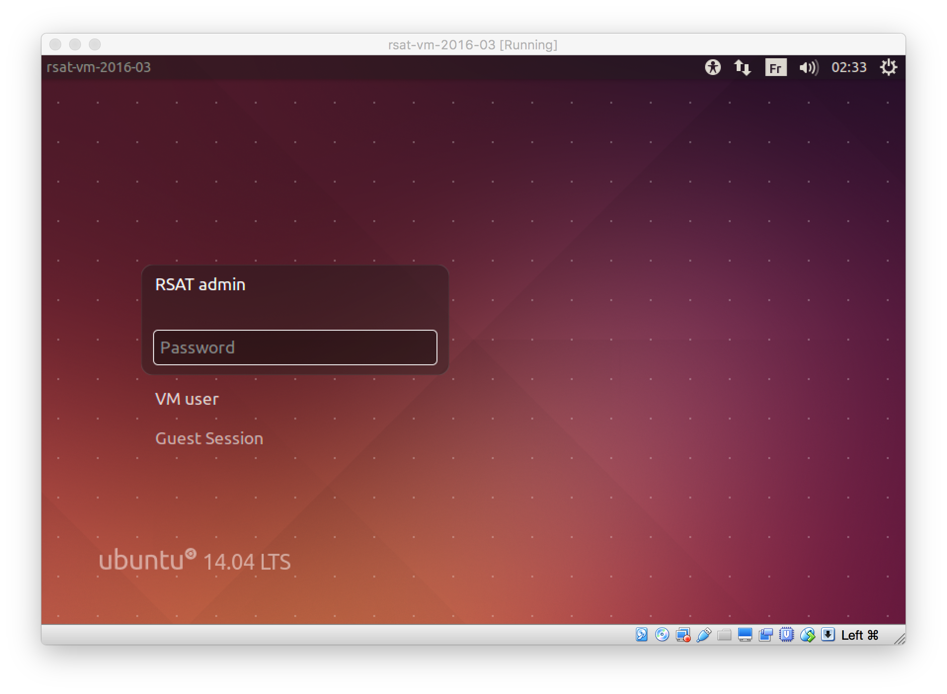Focus the Password input field
Screen dimensions: 947x694
click(x=295, y=347)
